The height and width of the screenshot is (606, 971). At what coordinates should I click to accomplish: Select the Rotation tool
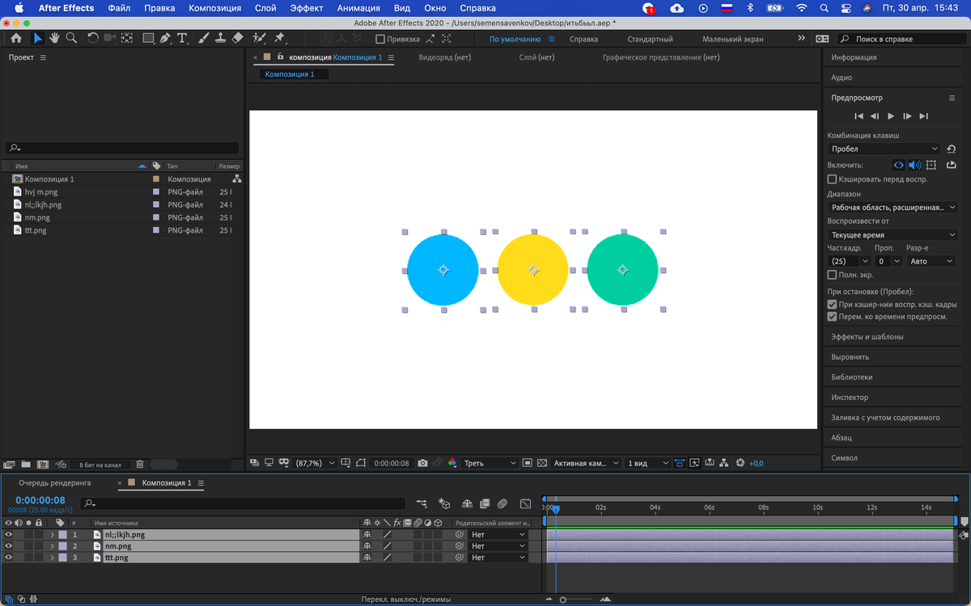click(x=92, y=38)
